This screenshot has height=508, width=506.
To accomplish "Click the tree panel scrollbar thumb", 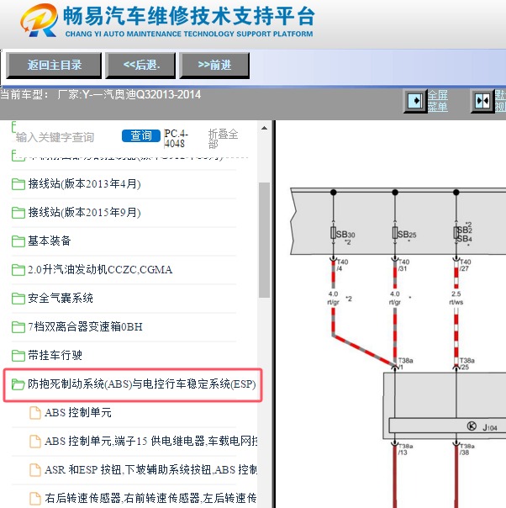I will click(x=264, y=240).
